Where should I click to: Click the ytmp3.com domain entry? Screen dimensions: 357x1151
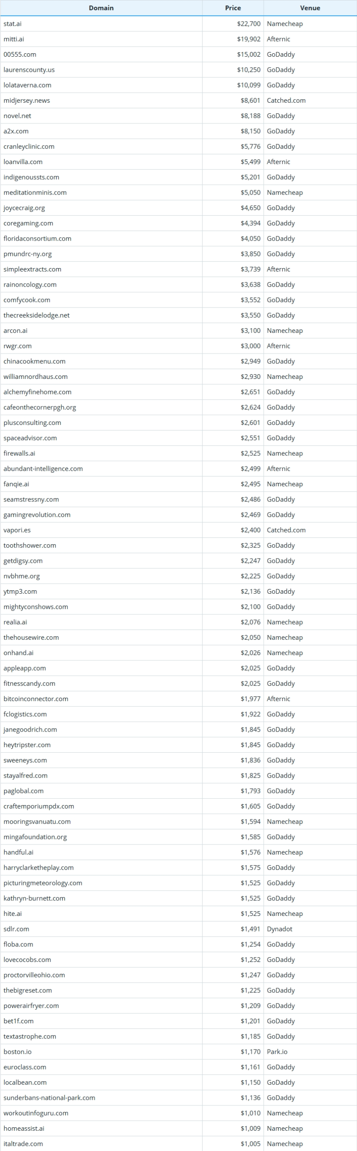point(20,592)
